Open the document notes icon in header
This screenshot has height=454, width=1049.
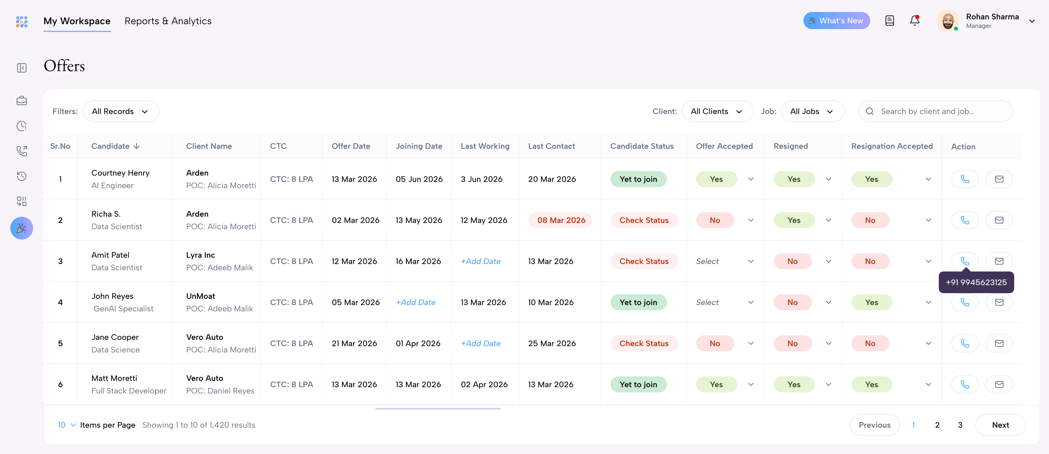tap(889, 21)
